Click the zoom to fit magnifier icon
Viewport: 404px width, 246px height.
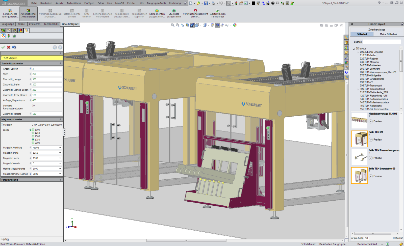(x=173, y=25)
